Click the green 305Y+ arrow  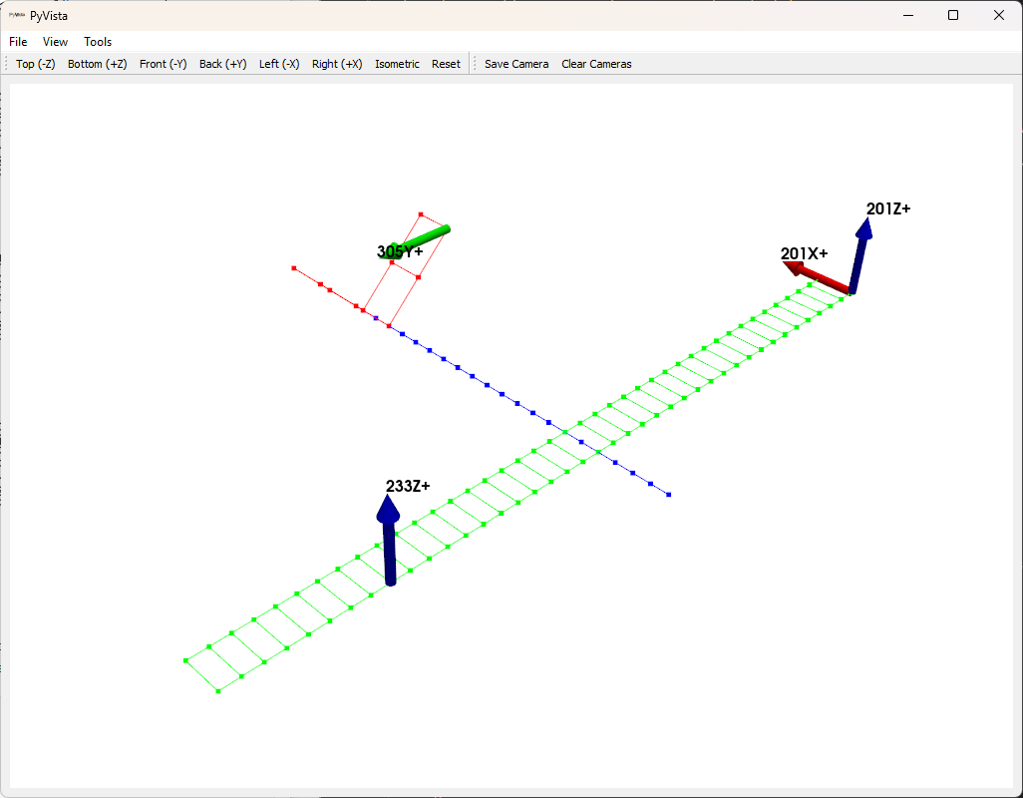[x=427, y=235]
